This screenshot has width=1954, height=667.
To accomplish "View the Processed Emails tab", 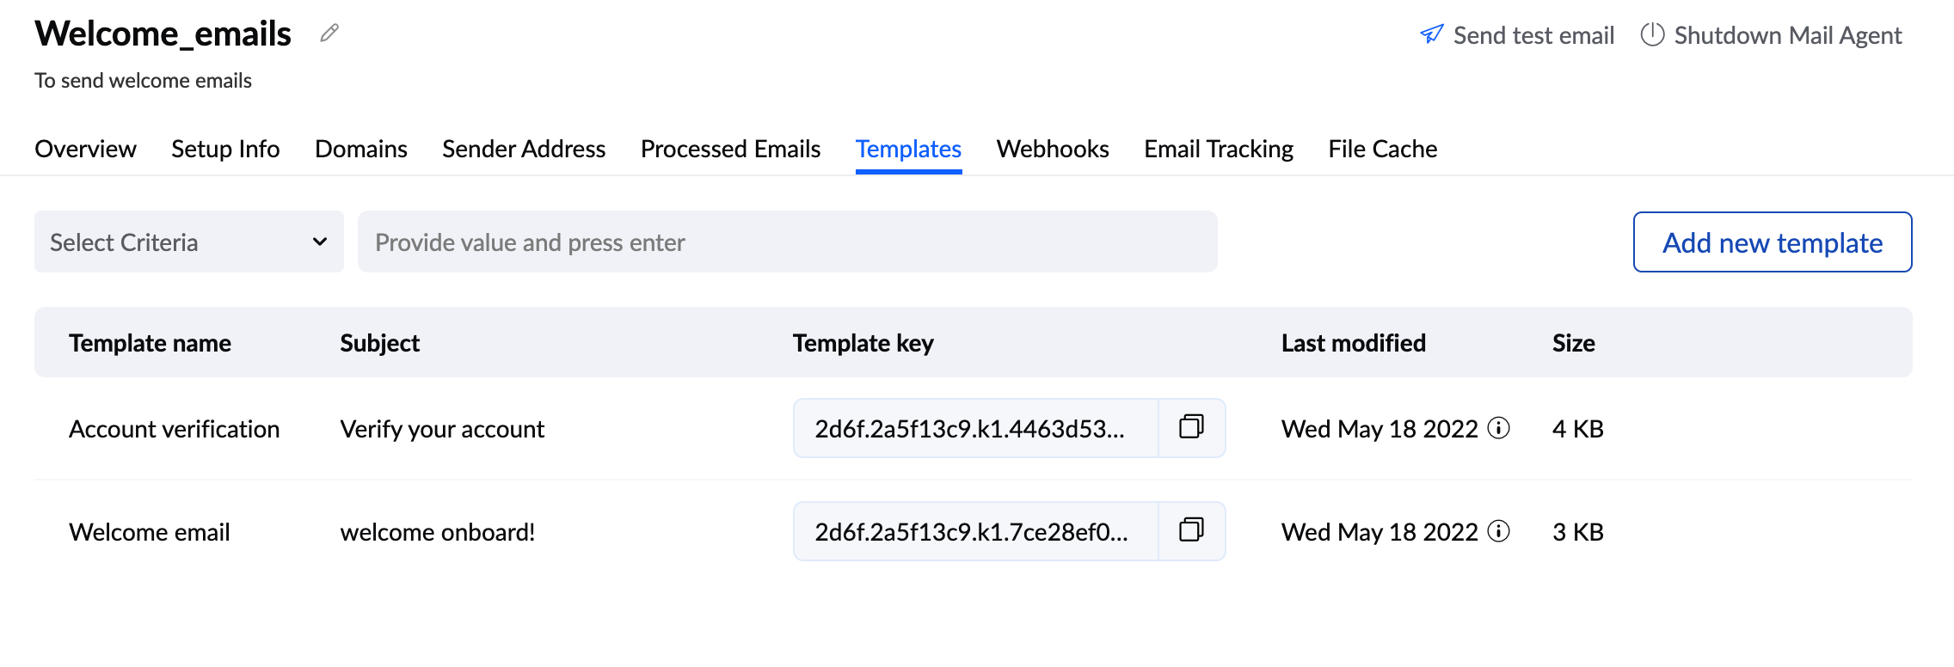I will (x=729, y=149).
